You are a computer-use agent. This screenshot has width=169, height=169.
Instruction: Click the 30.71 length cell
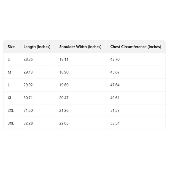[x=28, y=98]
